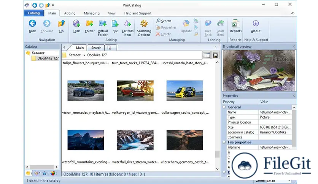The height and width of the screenshot is (184, 318).
Task: Switch to the View ribbon tab
Action: [112, 13]
